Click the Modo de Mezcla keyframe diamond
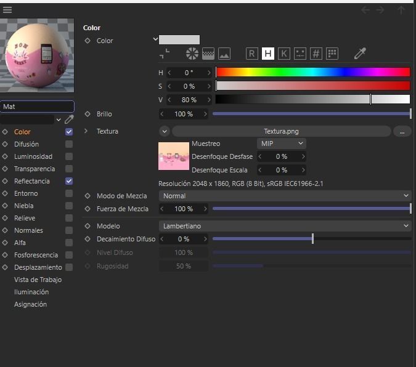This screenshot has height=367, width=416. tap(88, 196)
